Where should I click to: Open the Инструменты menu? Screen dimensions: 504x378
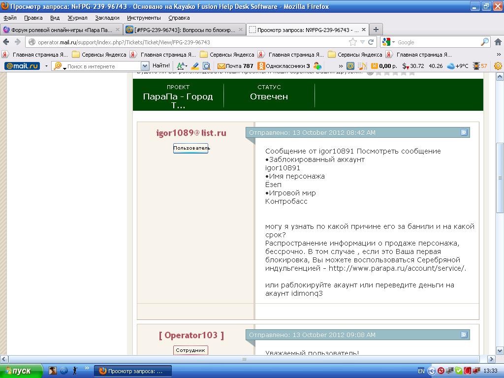click(x=144, y=18)
